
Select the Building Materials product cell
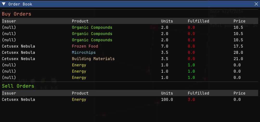pos(93,59)
